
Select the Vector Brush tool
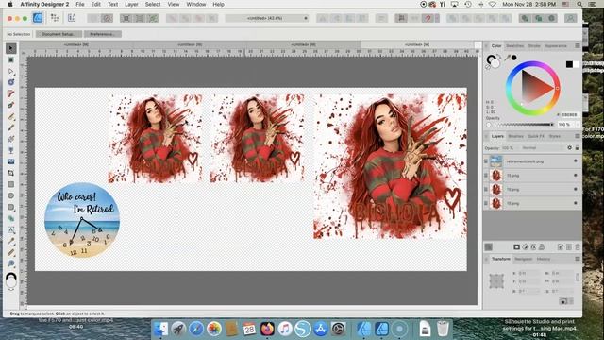10,127
